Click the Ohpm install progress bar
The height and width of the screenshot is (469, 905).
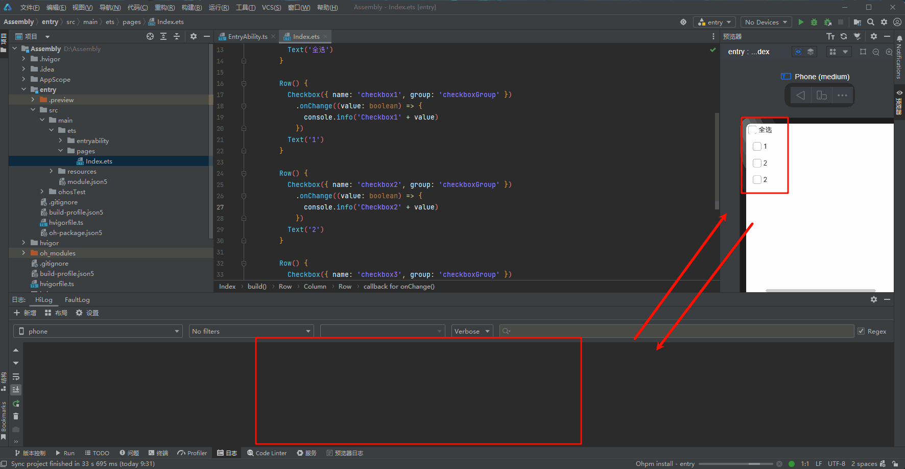[735, 464]
